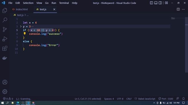Open the notifications bell in status bar
This screenshot has width=188, height=105.
coord(183,99)
